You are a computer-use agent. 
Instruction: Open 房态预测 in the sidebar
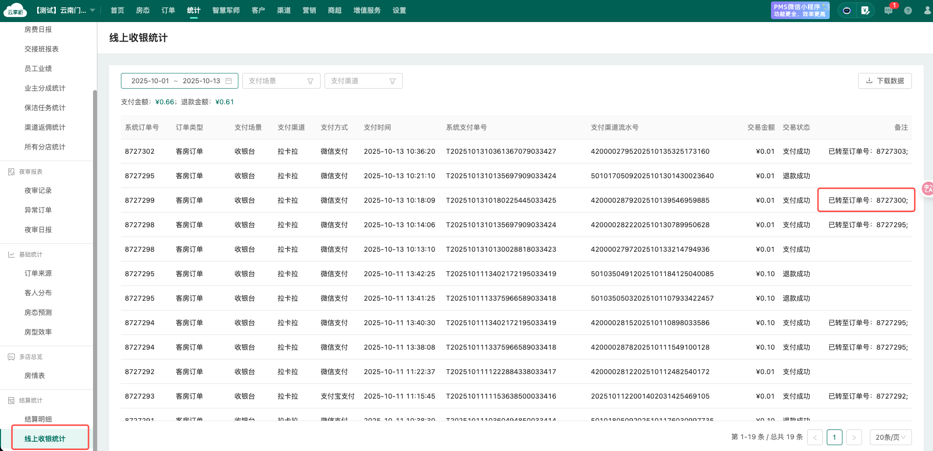(38, 312)
